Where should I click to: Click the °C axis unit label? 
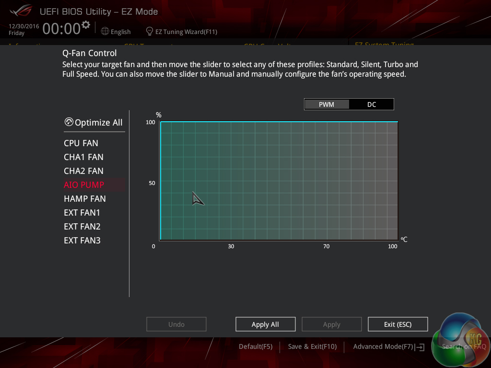(404, 240)
